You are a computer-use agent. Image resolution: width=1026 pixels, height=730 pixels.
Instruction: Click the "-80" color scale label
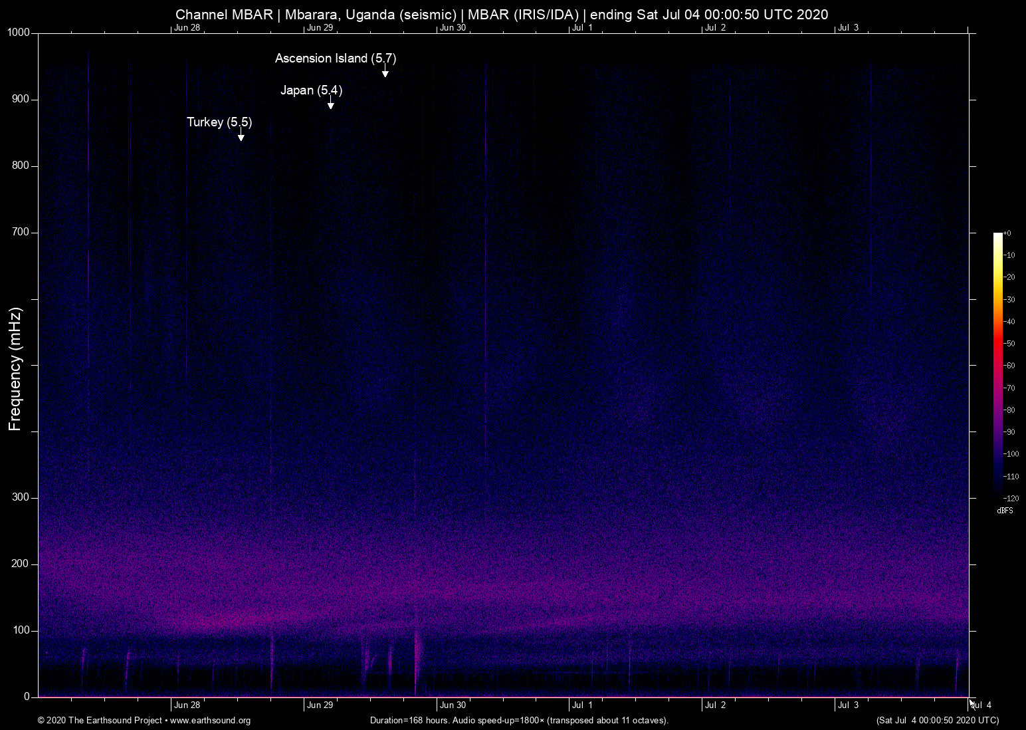[1009, 410]
